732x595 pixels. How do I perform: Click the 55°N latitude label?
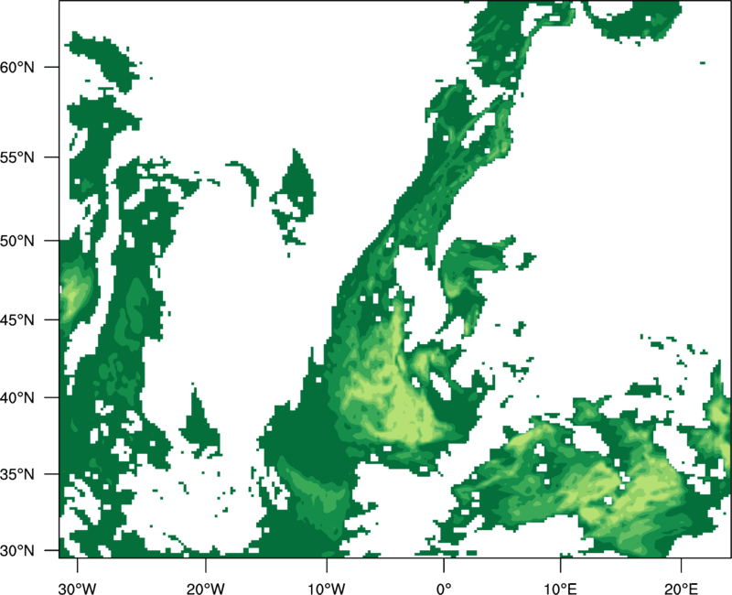coord(17,157)
